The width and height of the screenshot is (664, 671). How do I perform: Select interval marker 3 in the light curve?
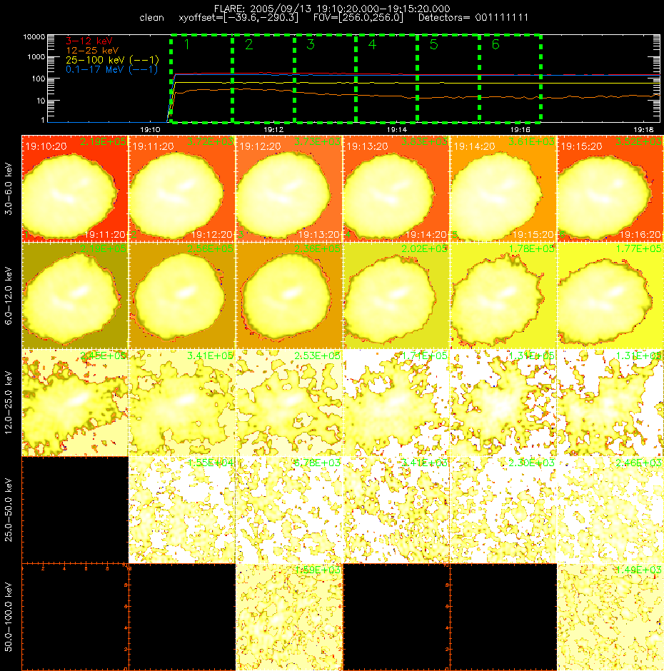click(x=311, y=44)
